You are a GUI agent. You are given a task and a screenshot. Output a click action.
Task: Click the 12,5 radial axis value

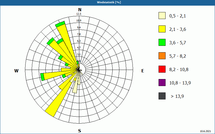click(x=79, y=14)
